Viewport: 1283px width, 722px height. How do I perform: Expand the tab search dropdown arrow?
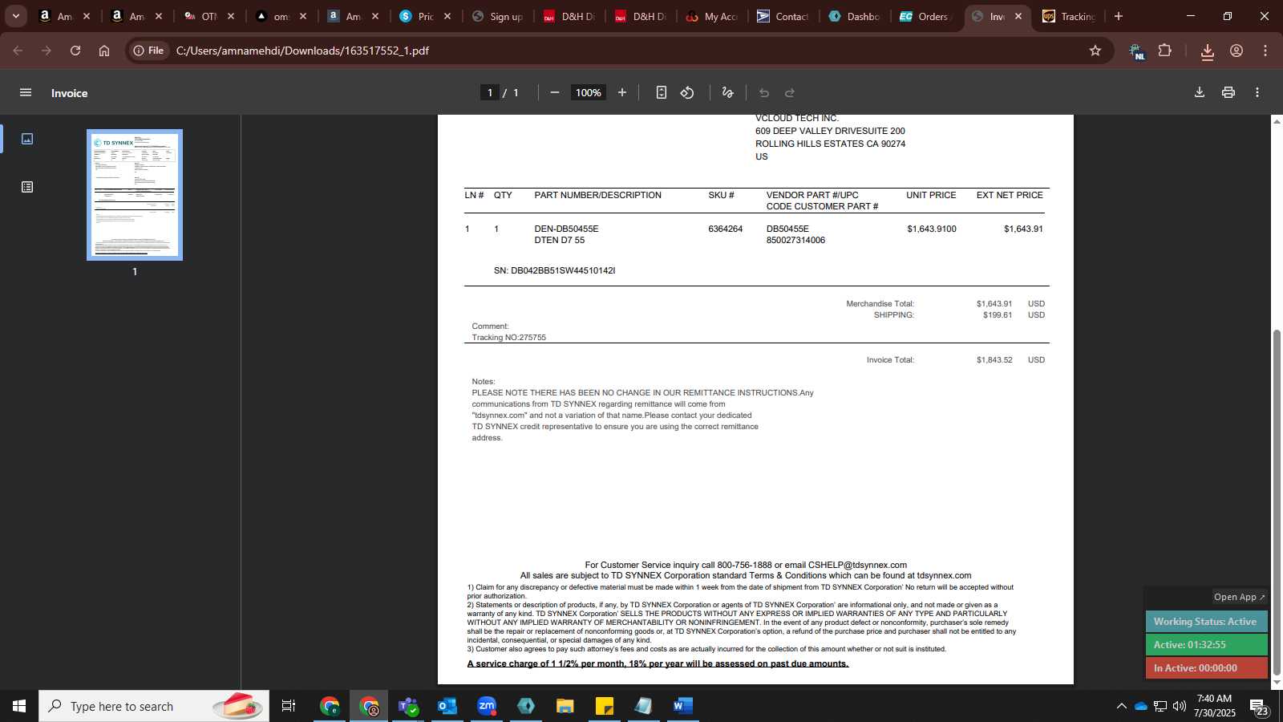tap(15, 16)
